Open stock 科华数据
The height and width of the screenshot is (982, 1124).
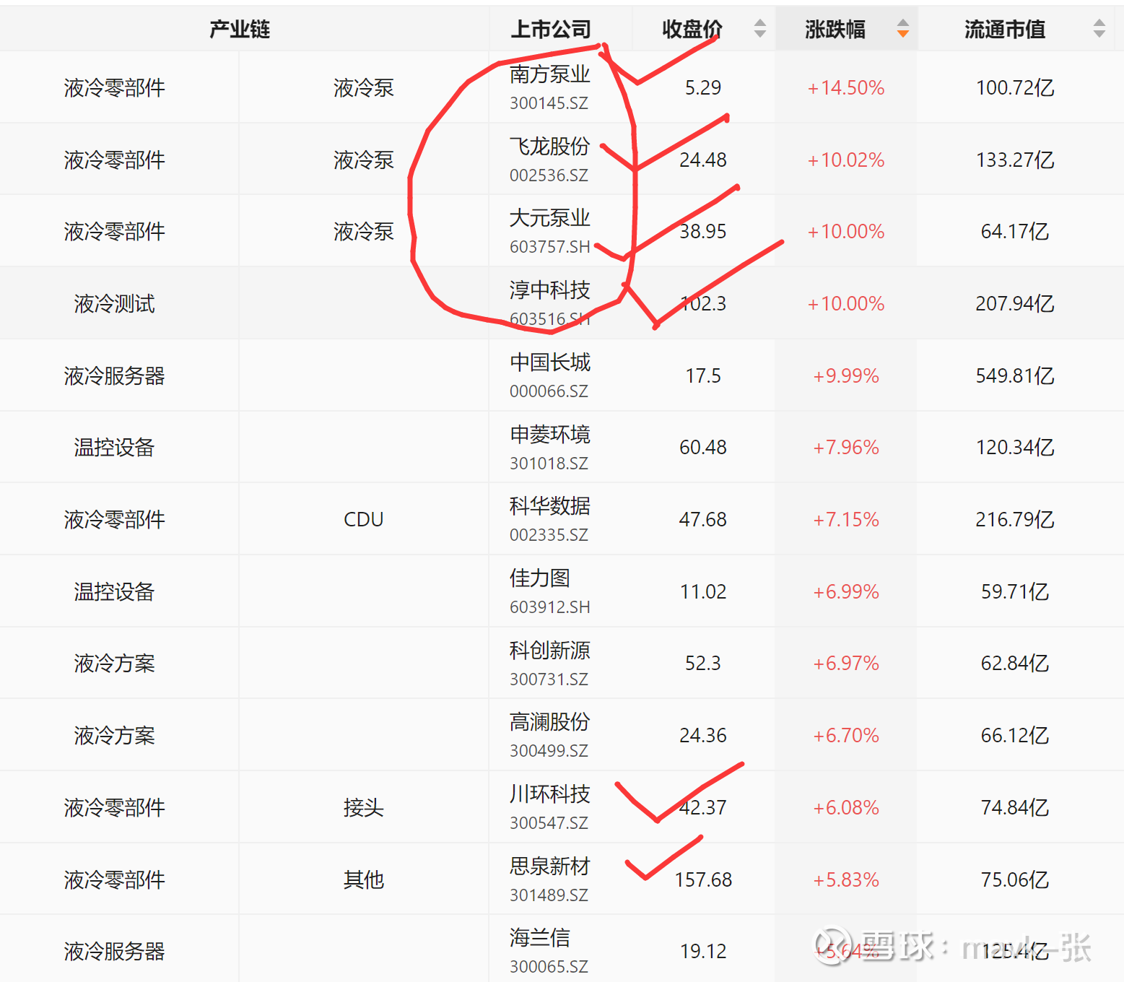550,506
